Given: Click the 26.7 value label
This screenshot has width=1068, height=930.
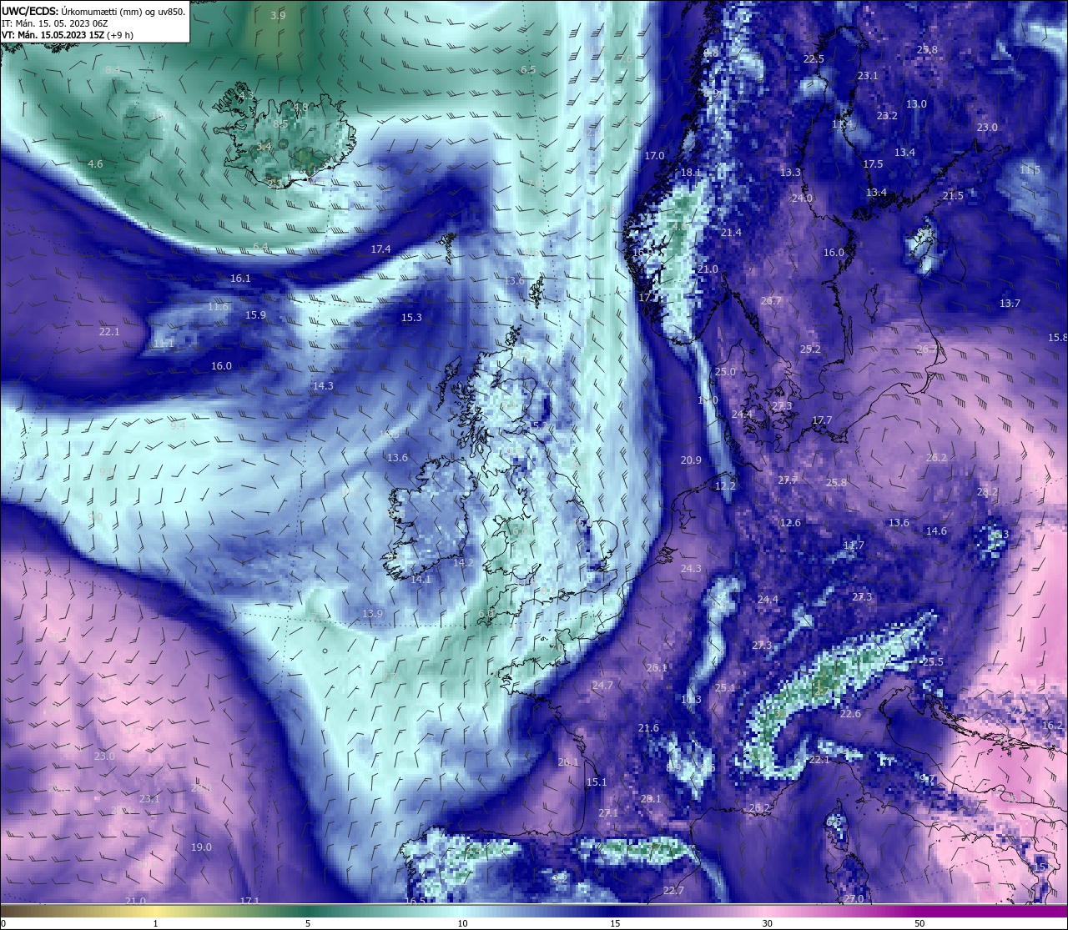Looking at the screenshot, I should coord(771,301).
